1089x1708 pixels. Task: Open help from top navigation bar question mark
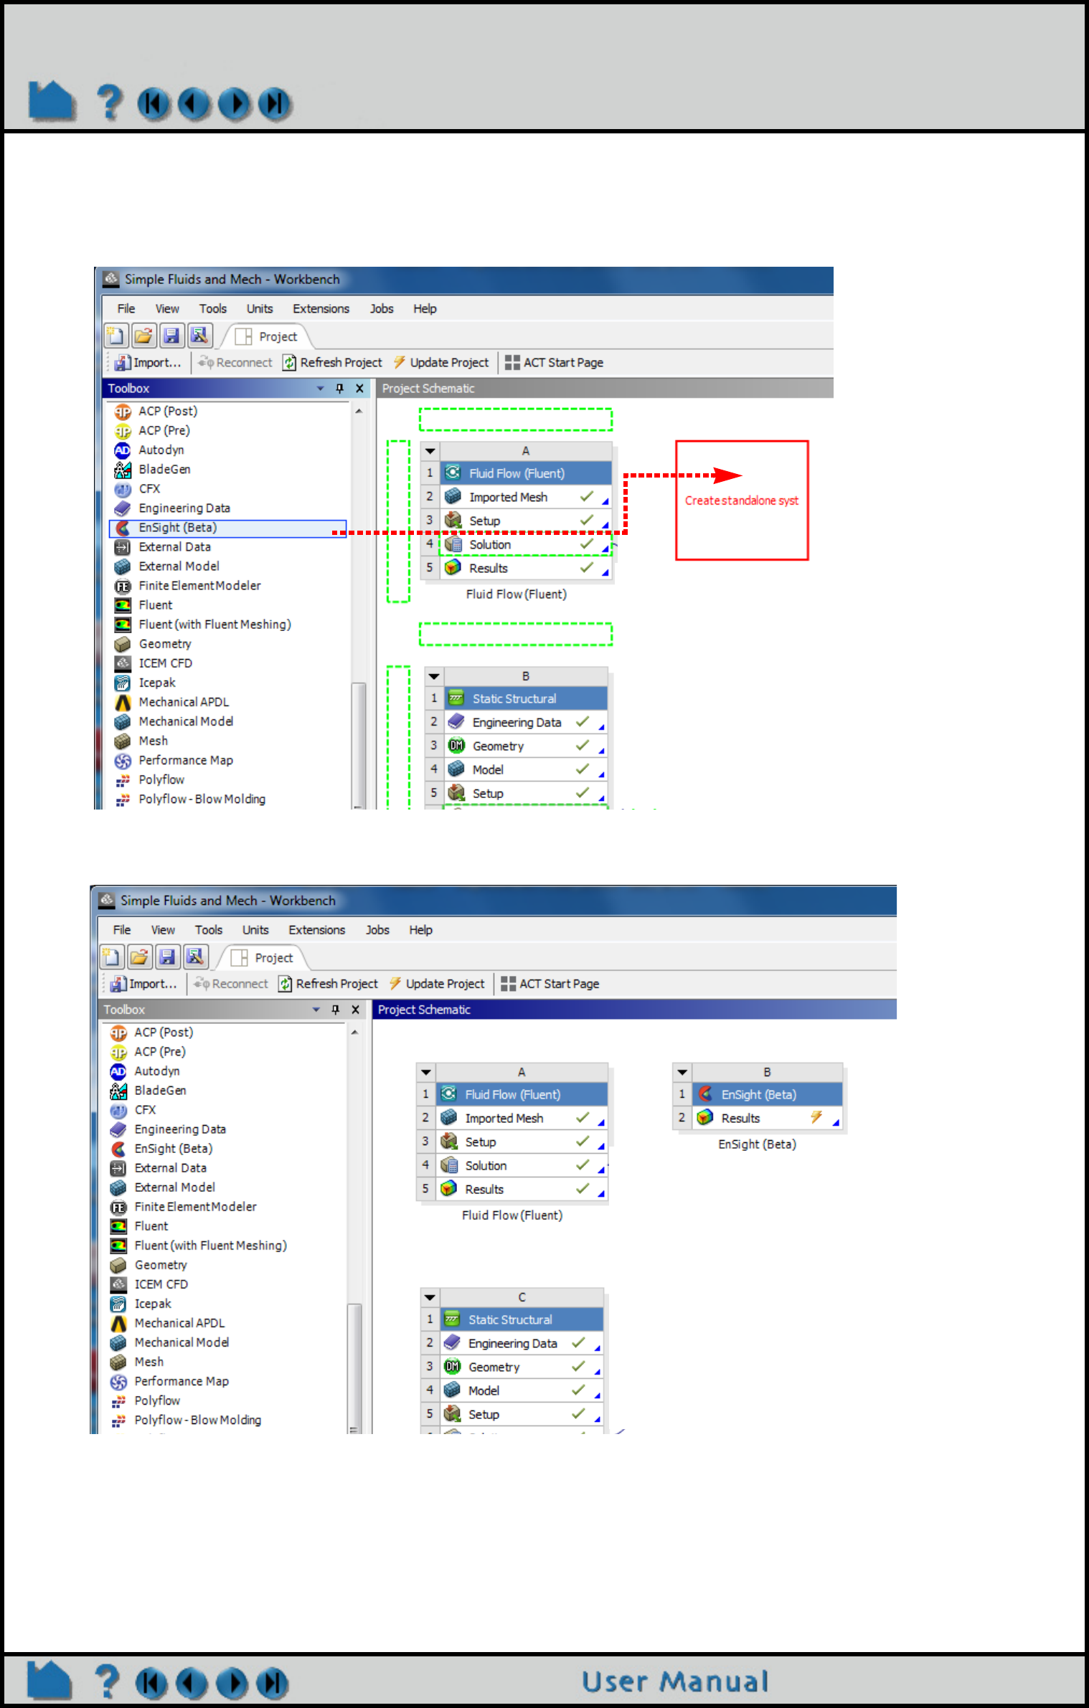coord(109,103)
